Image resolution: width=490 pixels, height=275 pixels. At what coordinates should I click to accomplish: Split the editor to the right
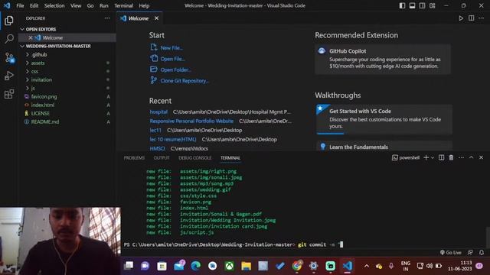pyautogui.click(x=472, y=18)
